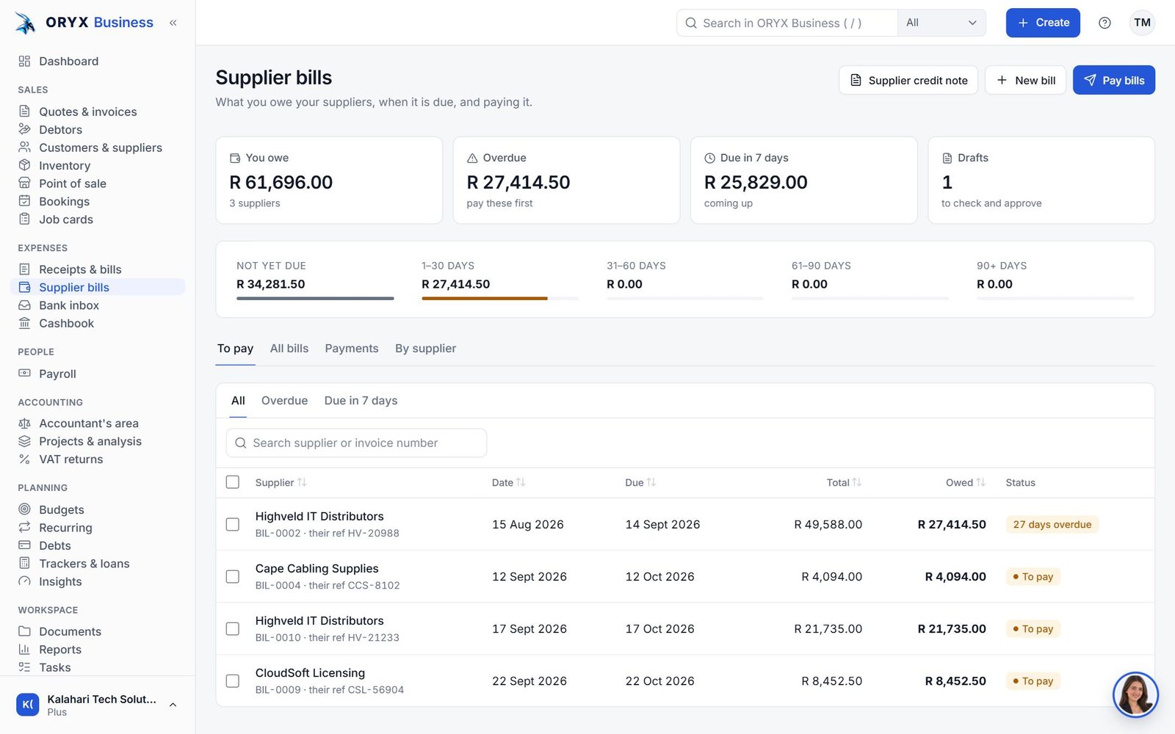This screenshot has width=1175, height=734.
Task: Open the Budgets target icon
Action: click(x=24, y=509)
